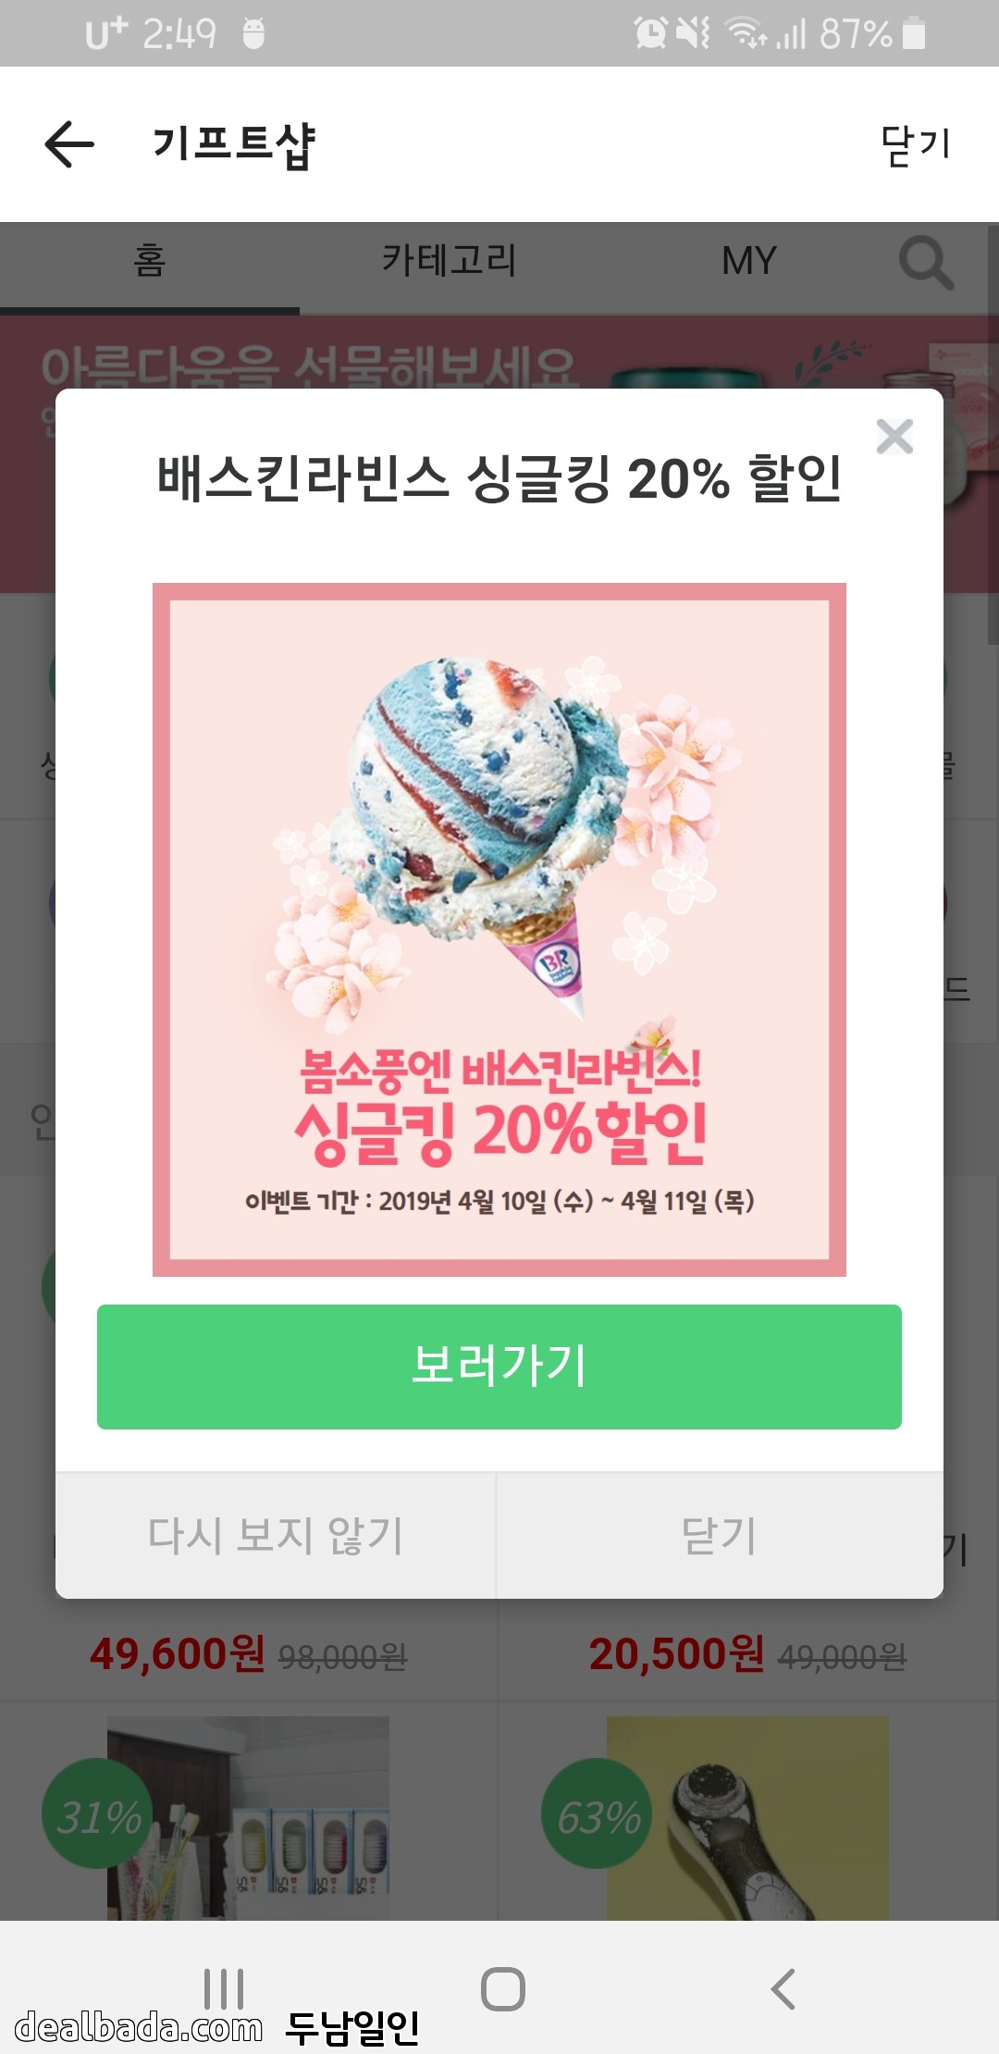Tap the green 보러가기 button
The width and height of the screenshot is (999, 2054).
(499, 1367)
